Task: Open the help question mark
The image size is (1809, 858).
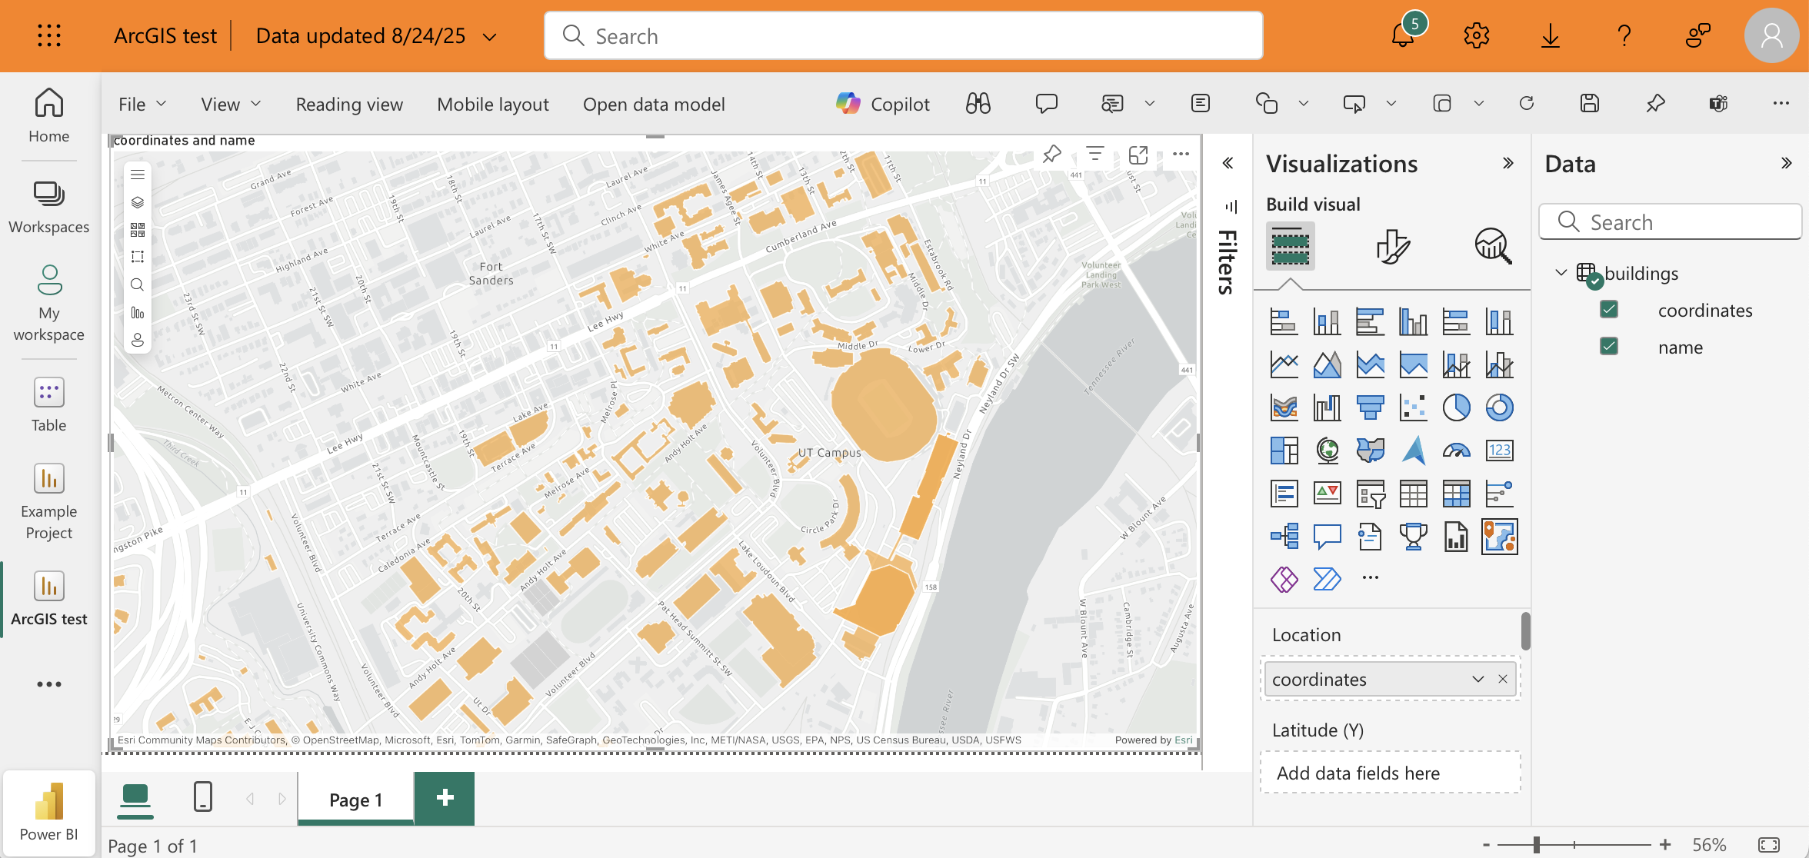Action: pyautogui.click(x=1624, y=35)
